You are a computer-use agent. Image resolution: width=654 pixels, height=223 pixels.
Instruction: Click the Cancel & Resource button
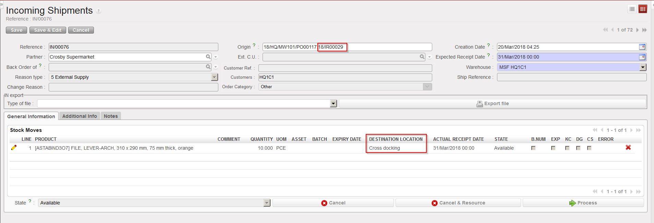tap(458, 203)
